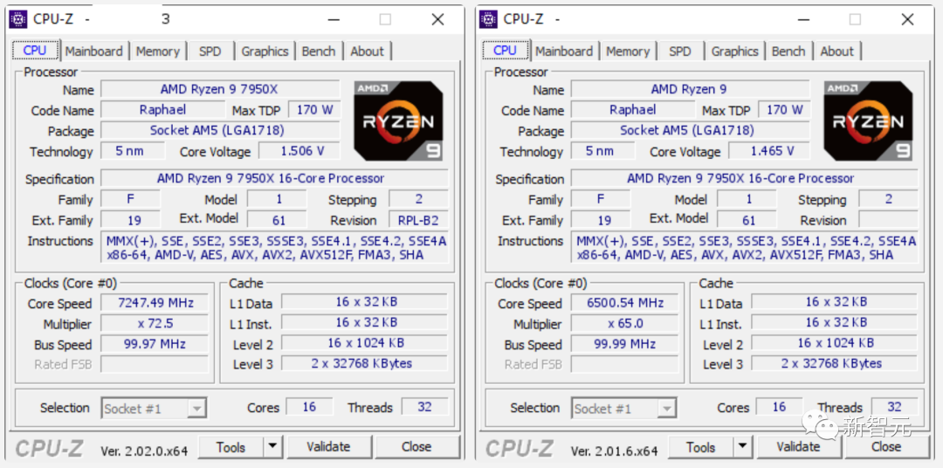Select CPU tab in left window
The height and width of the screenshot is (468, 943).
pyautogui.click(x=35, y=51)
